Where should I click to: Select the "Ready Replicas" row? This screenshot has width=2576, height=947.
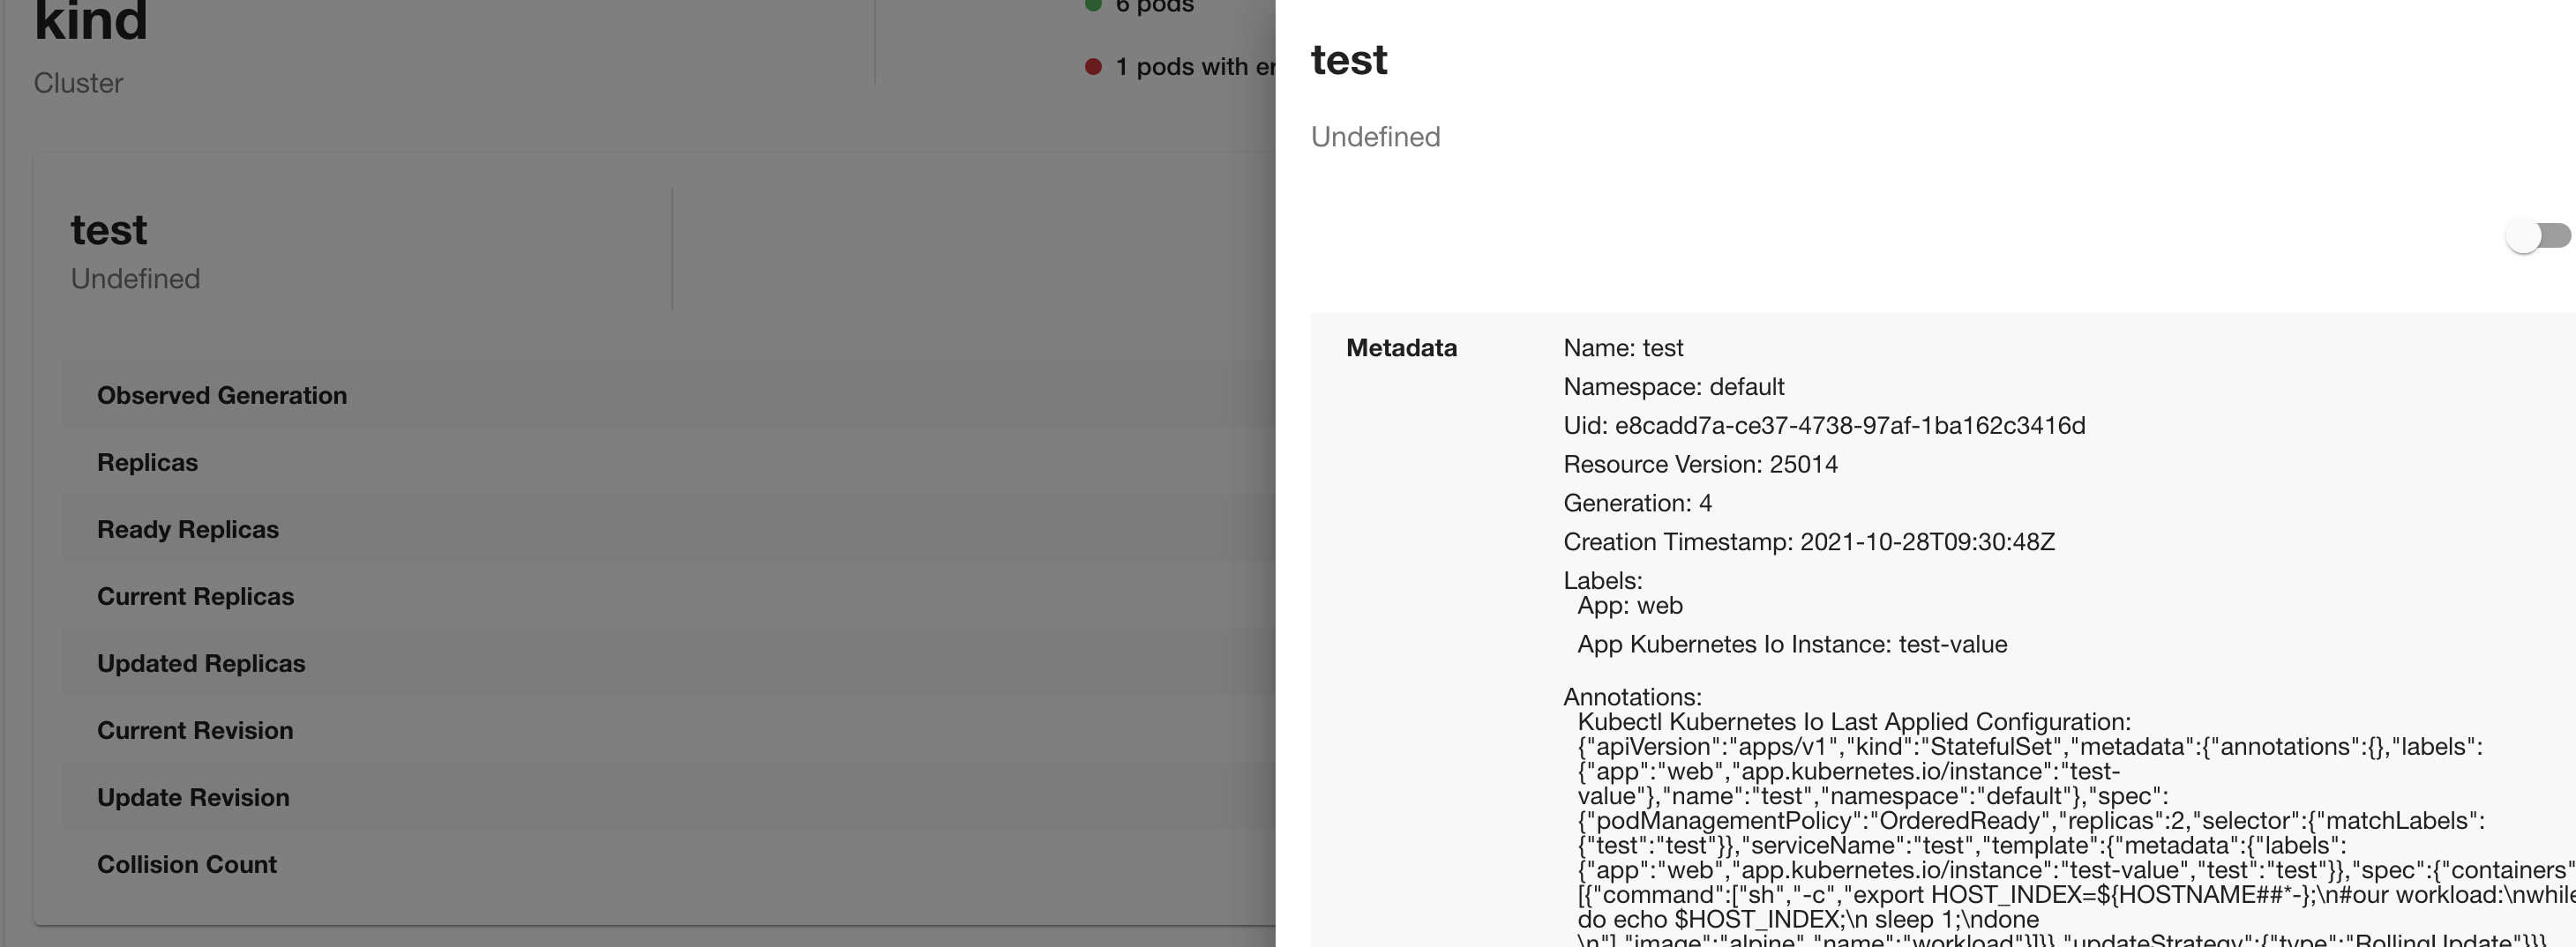point(188,529)
